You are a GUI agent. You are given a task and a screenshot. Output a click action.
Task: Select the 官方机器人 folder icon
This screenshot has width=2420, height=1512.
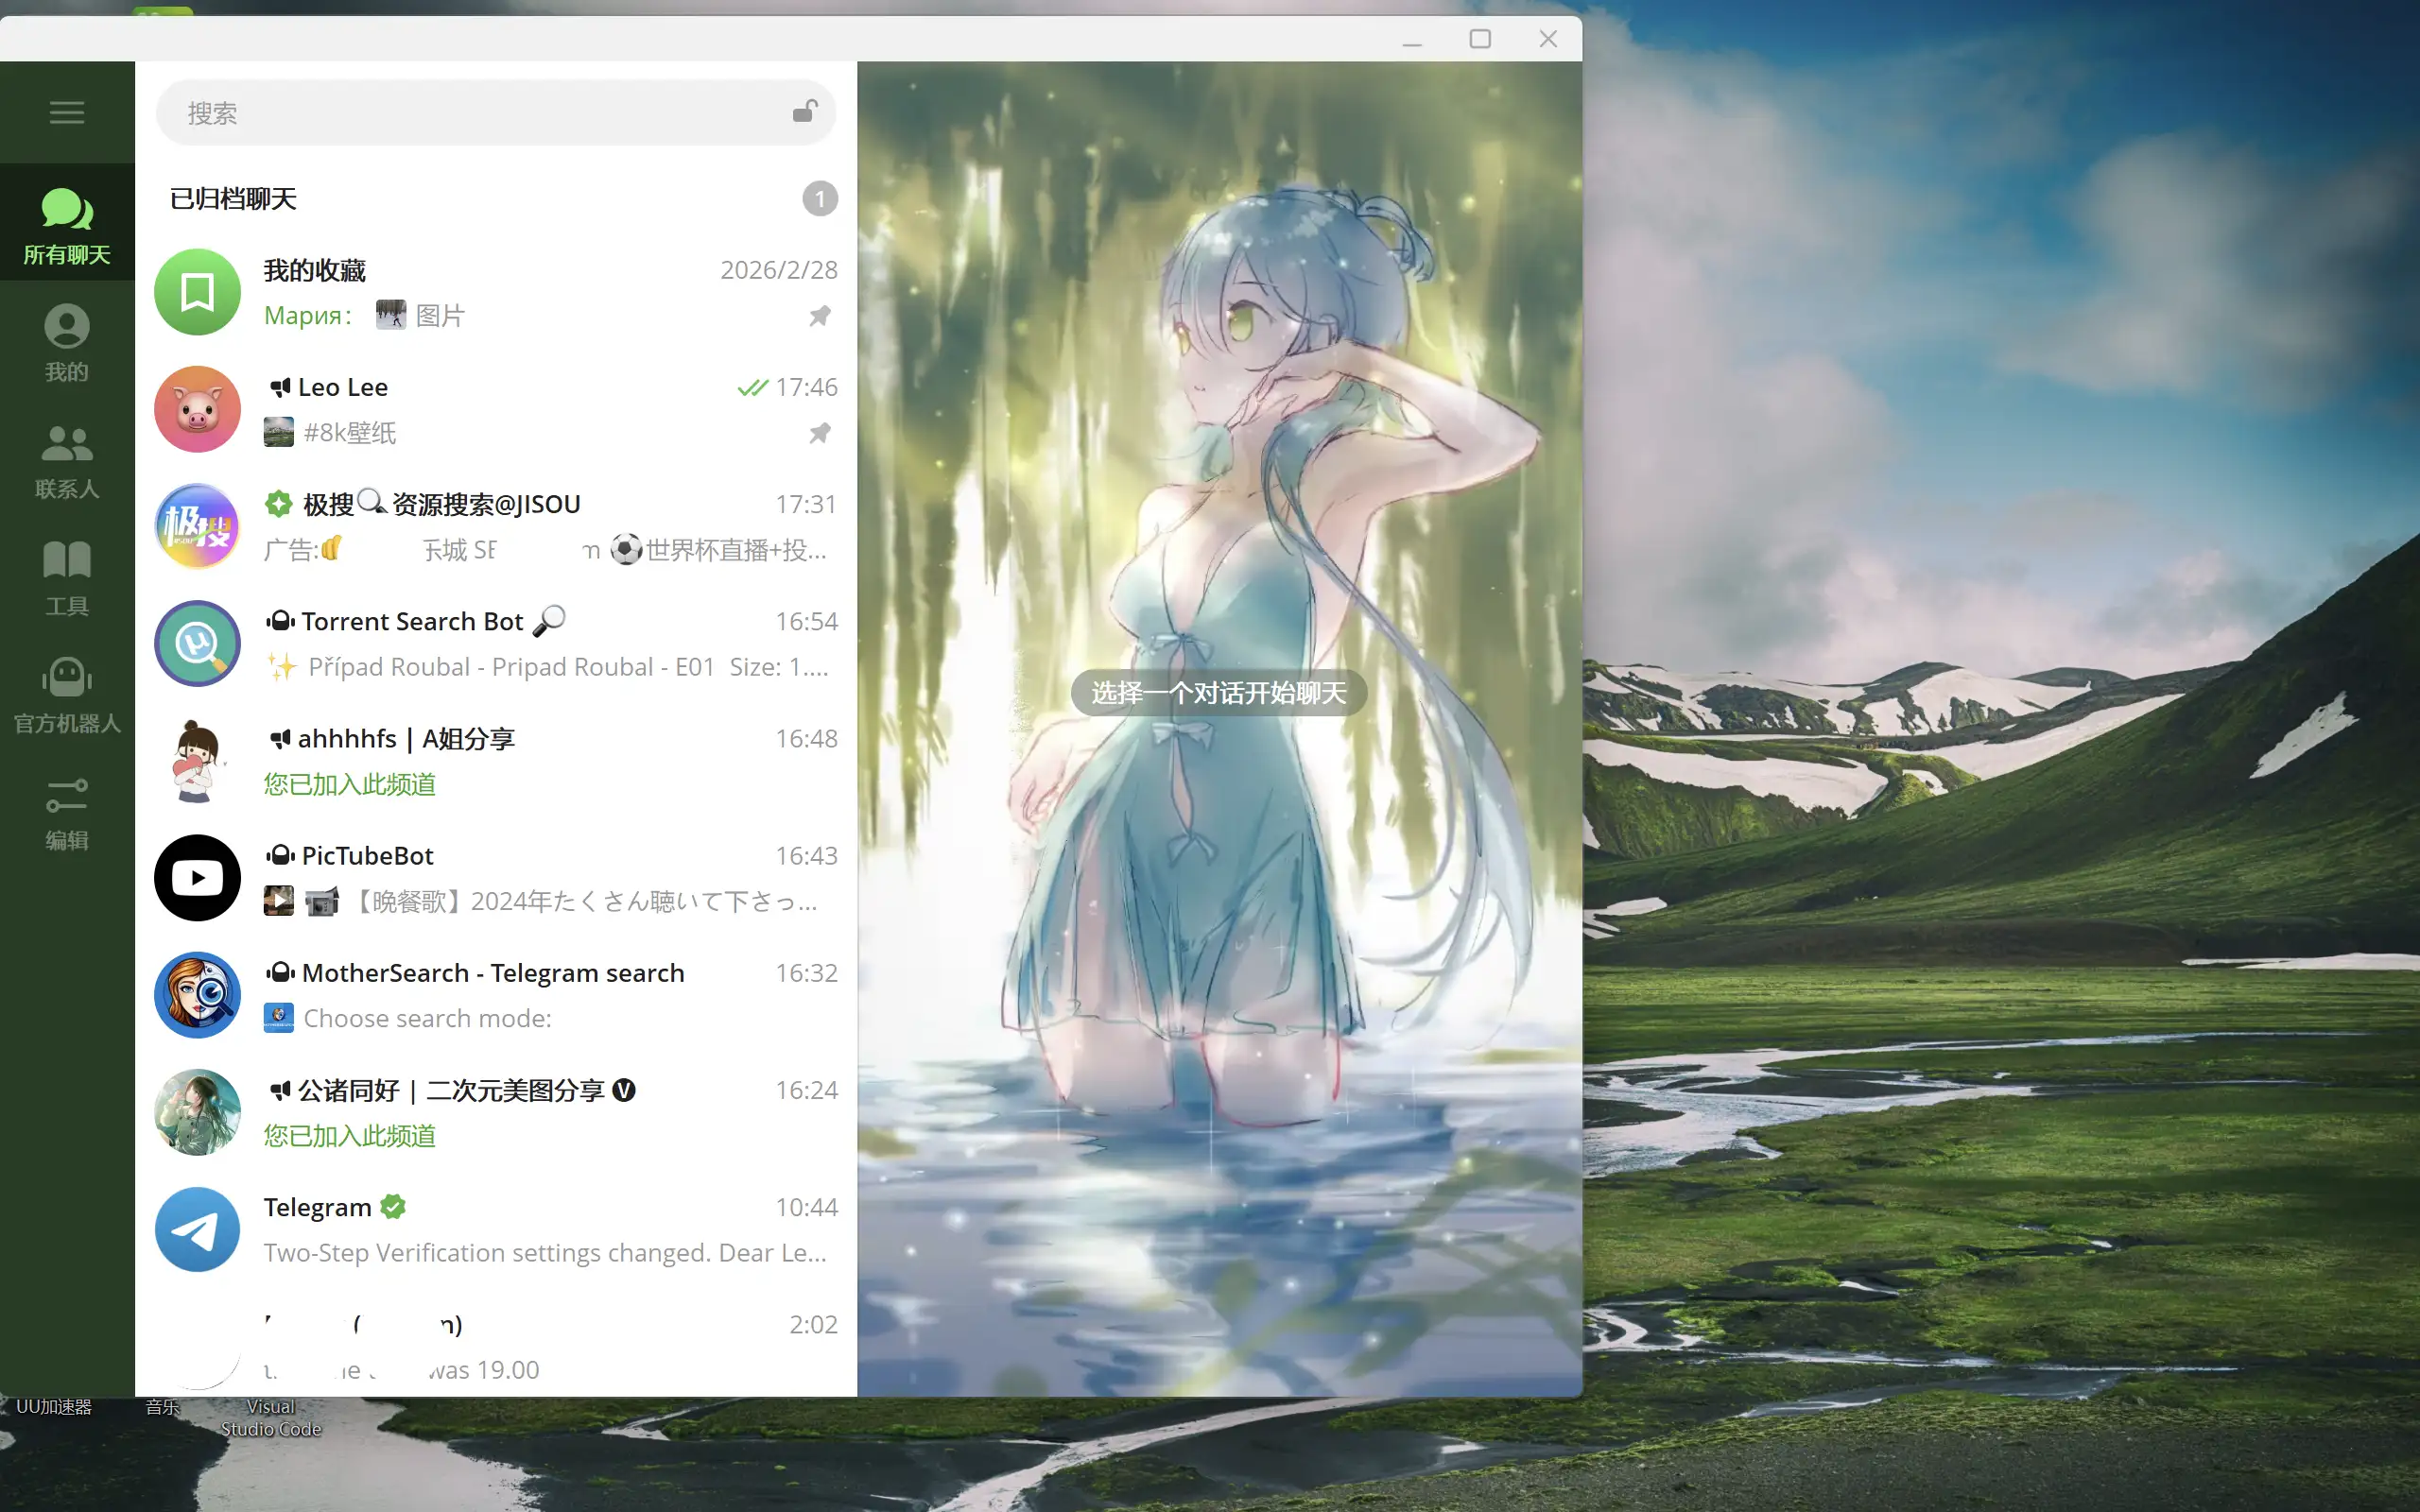[67, 693]
